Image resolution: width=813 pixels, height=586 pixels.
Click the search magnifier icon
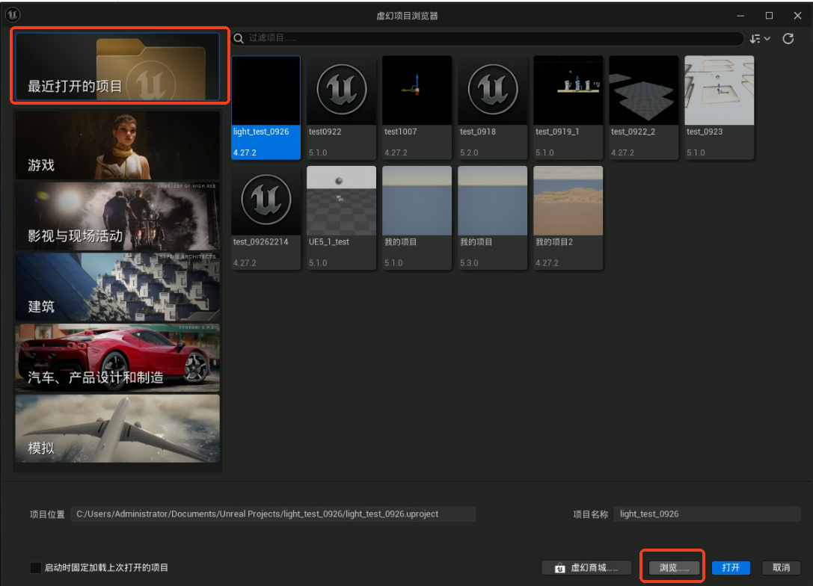239,39
